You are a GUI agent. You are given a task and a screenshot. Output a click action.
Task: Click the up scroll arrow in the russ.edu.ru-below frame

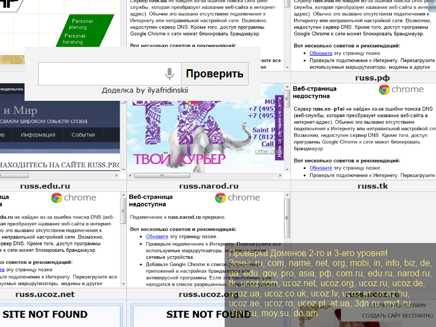124,195
